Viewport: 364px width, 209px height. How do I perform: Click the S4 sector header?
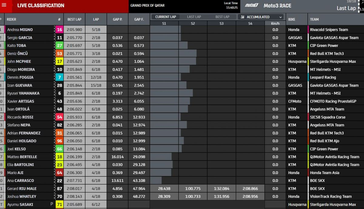(250, 23)
